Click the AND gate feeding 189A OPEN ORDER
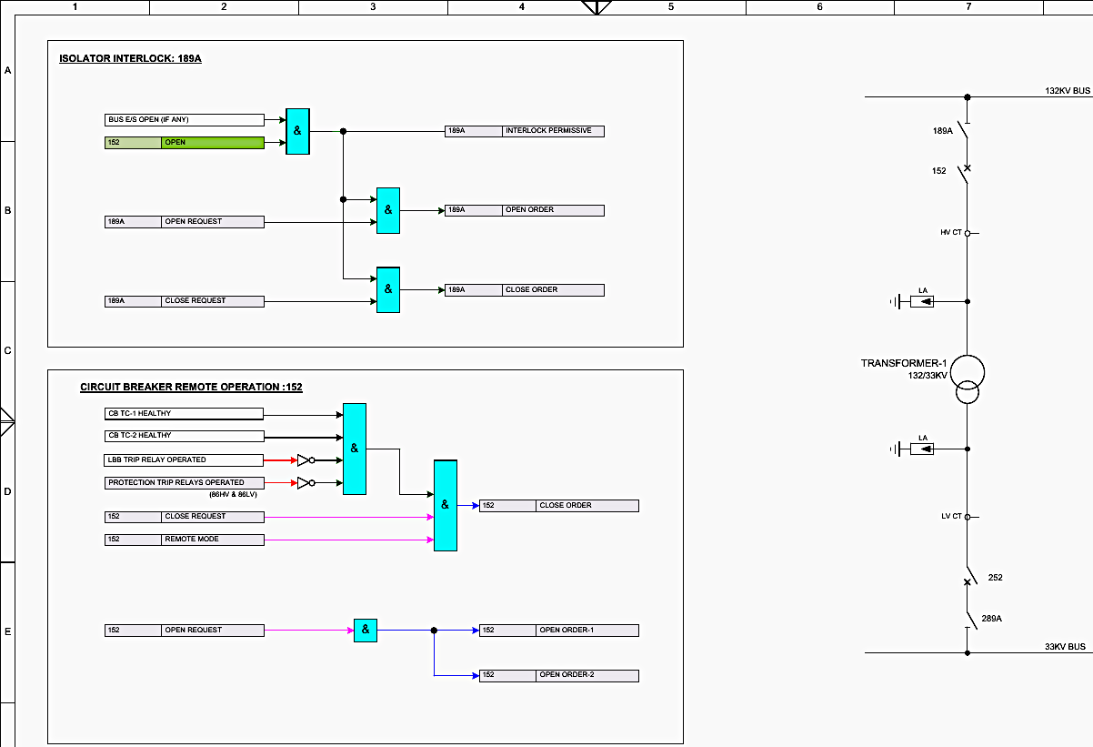Viewport: 1093px width, 747px height. [x=388, y=210]
